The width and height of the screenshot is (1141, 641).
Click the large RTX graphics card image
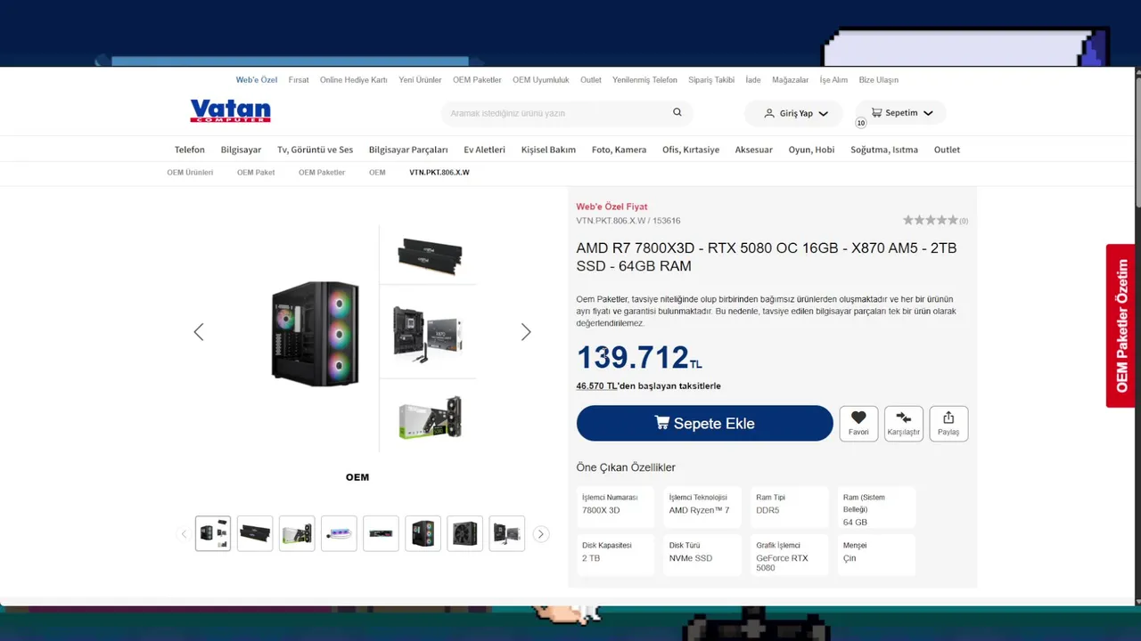(x=430, y=417)
